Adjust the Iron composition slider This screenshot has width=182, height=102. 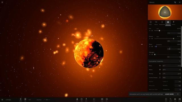(167, 31)
